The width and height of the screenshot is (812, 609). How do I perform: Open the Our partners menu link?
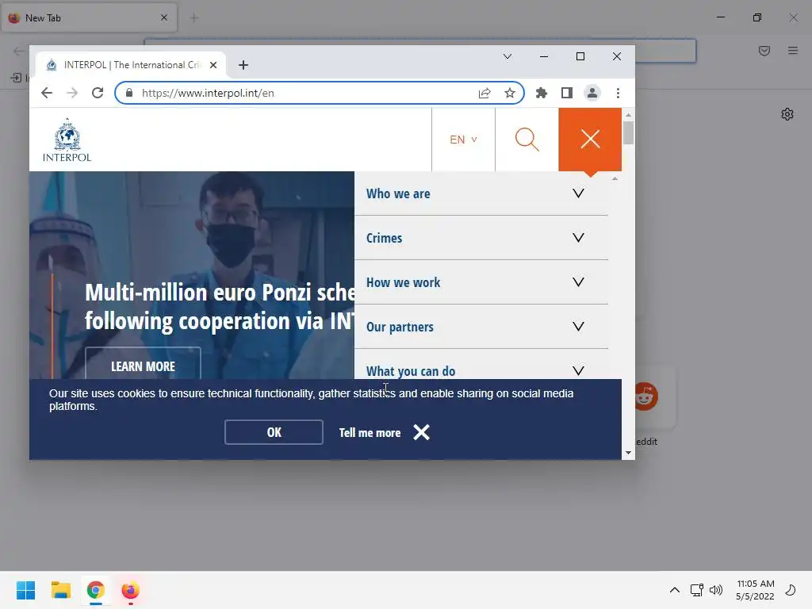400,327
